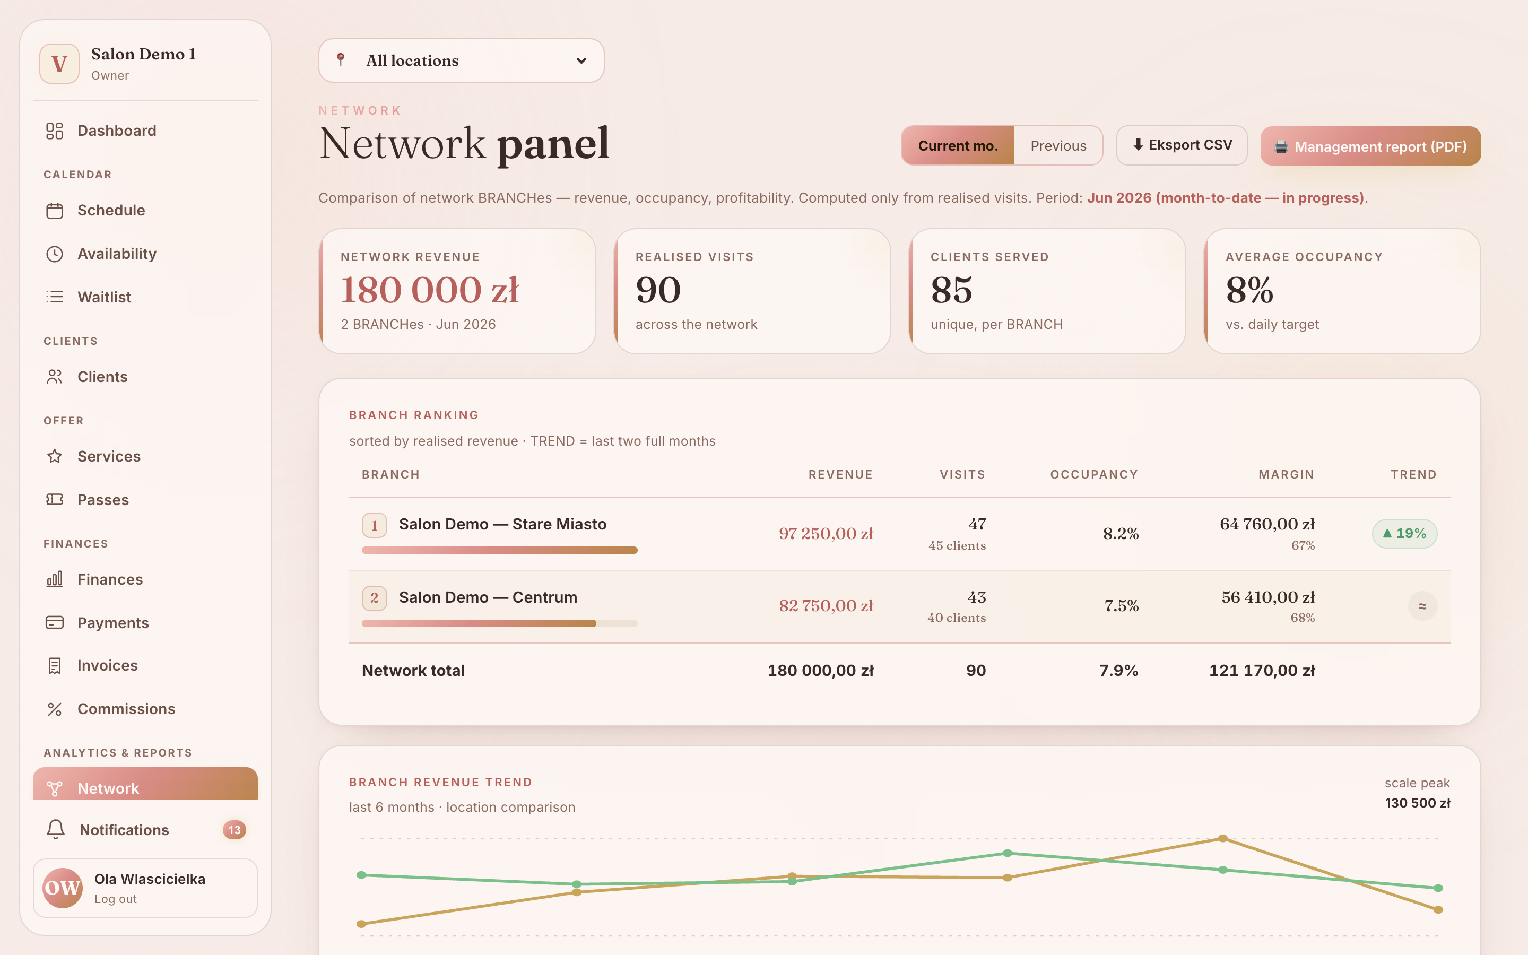Click the 82 750,00 zł revenue value
The image size is (1528, 955).
(826, 606)
